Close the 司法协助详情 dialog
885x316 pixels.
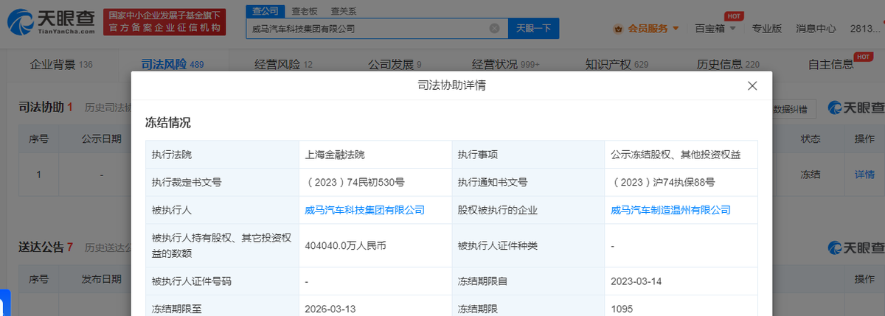[x=752, y=86]
